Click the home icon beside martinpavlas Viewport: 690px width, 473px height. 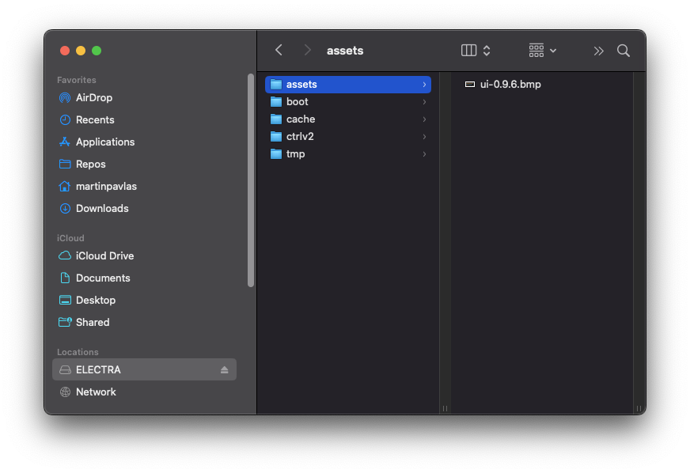click(65, 186)
